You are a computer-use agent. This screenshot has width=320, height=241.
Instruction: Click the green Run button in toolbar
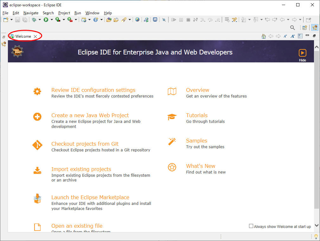(46, 20)
